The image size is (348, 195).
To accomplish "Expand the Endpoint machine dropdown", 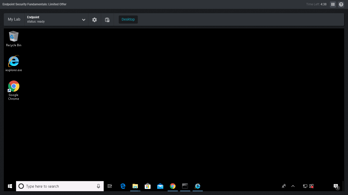I will (x=83, y=20).
